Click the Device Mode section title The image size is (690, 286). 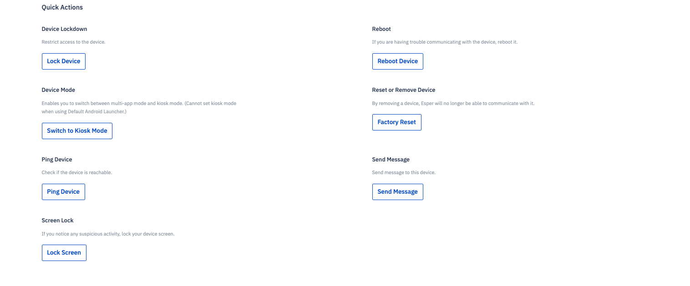[58, 90]
